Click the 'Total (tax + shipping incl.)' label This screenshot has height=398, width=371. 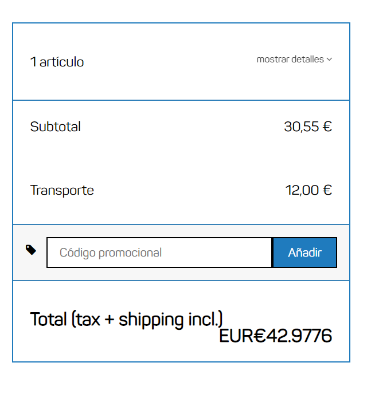pos(126,319)
